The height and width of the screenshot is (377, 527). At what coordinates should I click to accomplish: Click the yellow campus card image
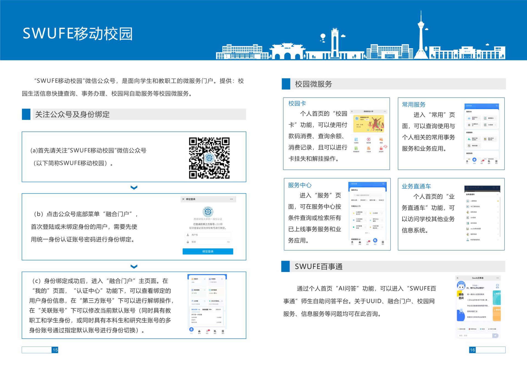[x=368, y=123]
